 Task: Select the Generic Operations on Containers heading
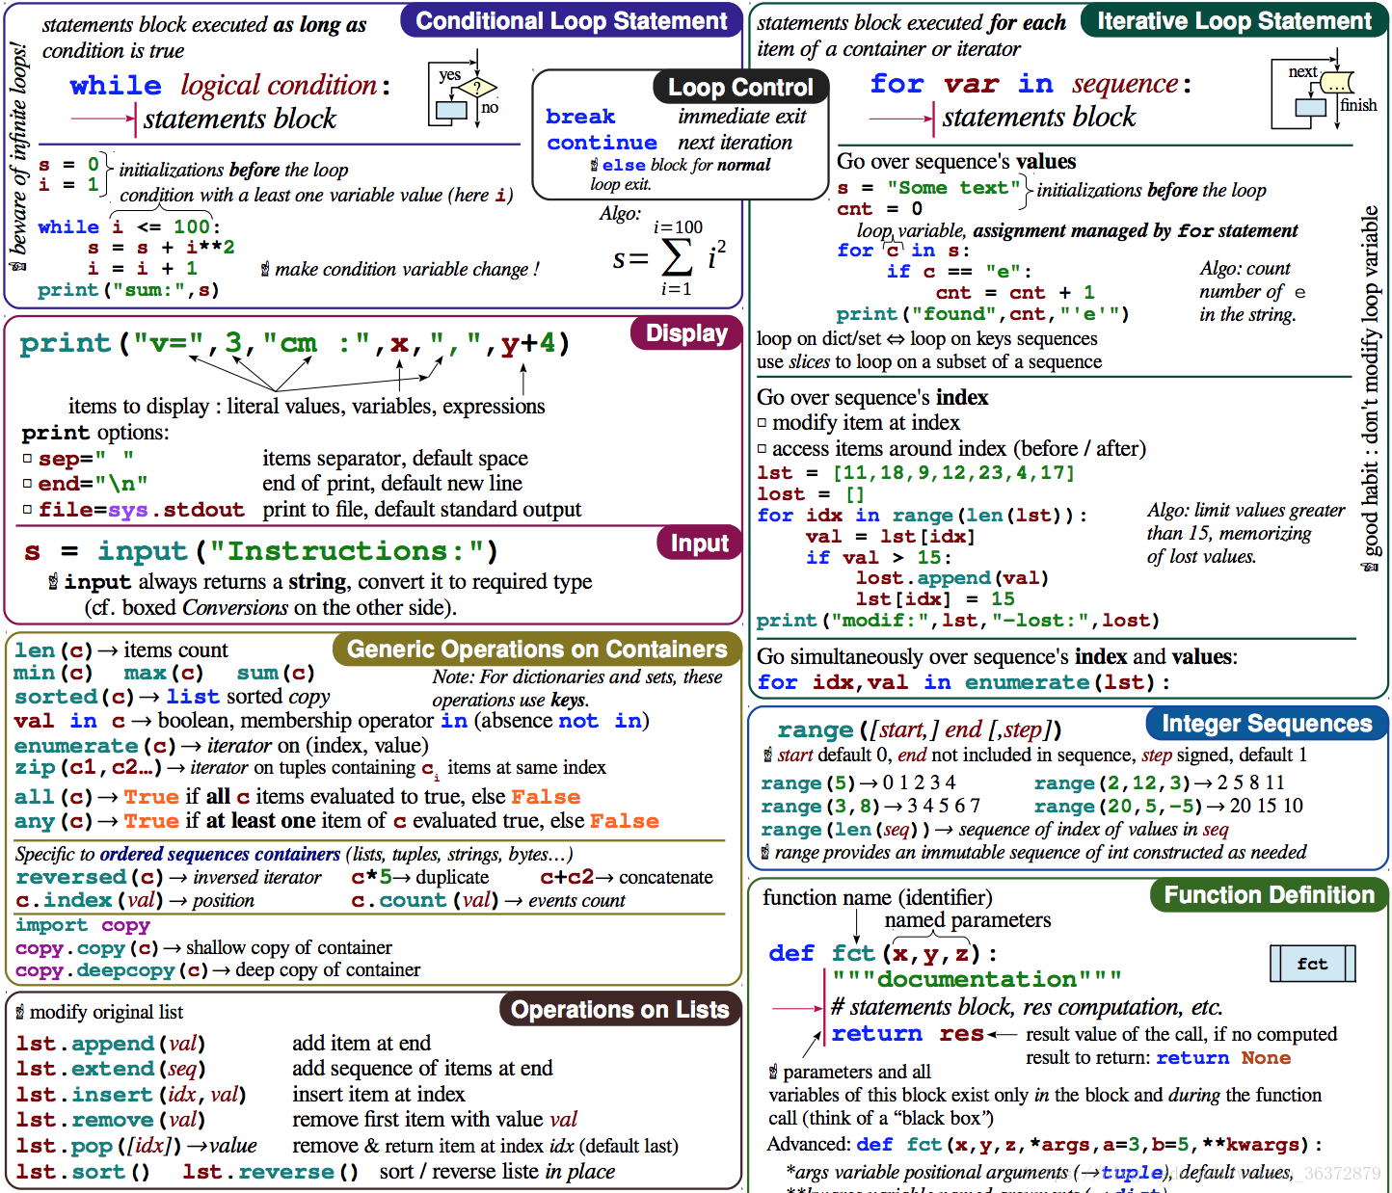pos(537,650)
